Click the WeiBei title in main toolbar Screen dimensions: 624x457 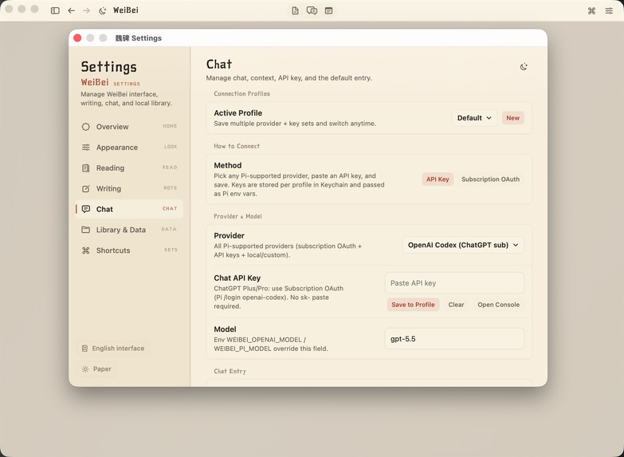pos(126,10)
